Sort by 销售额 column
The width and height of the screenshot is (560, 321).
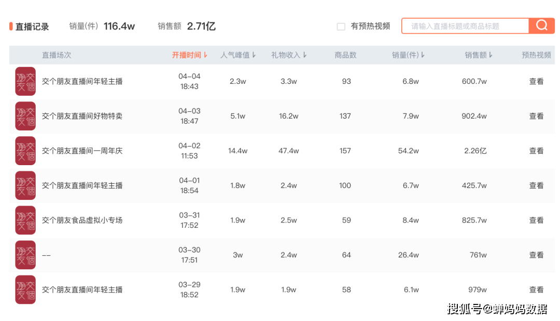[479, 55]
